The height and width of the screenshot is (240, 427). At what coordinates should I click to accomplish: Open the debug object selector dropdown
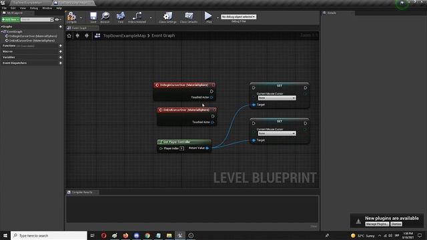239,17
